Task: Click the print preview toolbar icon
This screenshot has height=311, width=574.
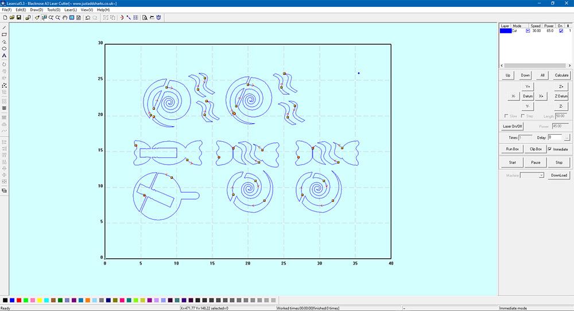Action: 145,18
